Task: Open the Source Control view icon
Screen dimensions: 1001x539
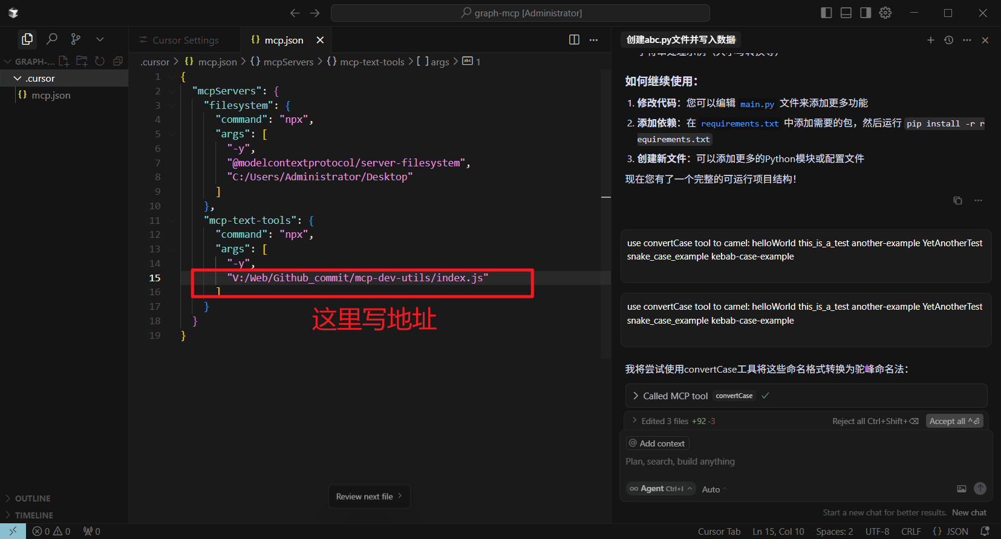Action: point(76,39)
